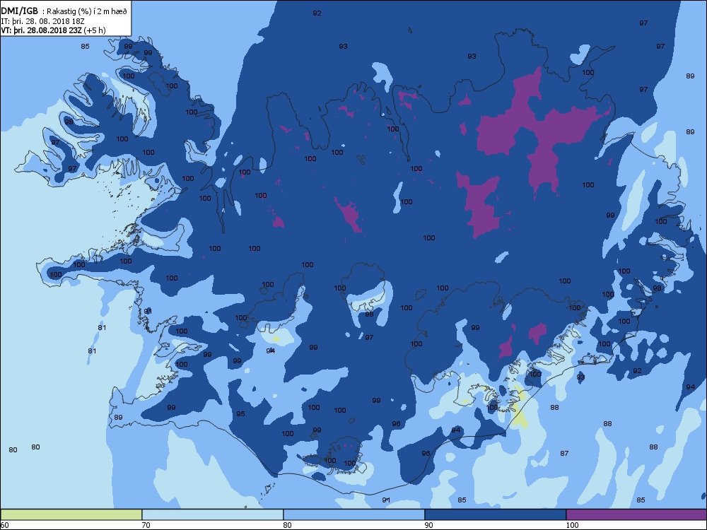The height and width of the screenshot is (530, 707).
Task: Click the yellow-green 60–70 legend swatch
Action: (x=71, y=514)
